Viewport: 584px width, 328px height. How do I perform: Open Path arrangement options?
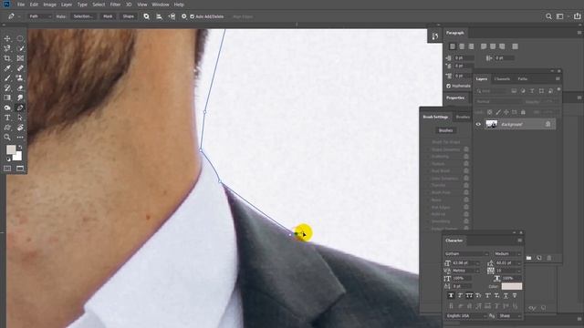pyautogui.click(x=172, y=16)
